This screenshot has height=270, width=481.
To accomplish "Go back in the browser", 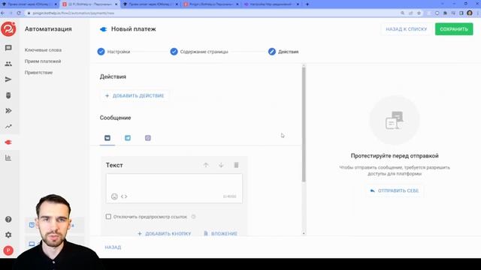I will pos(3,13).
